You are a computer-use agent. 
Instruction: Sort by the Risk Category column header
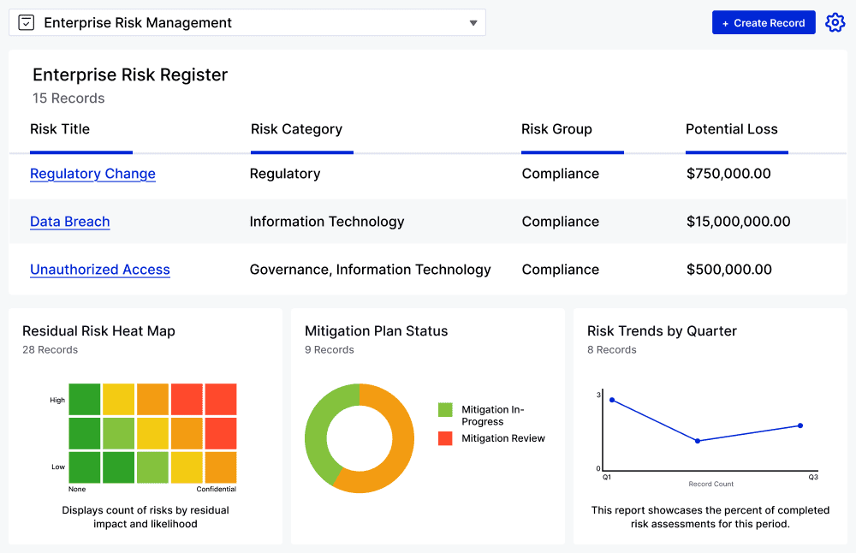[x=296, y=129]
